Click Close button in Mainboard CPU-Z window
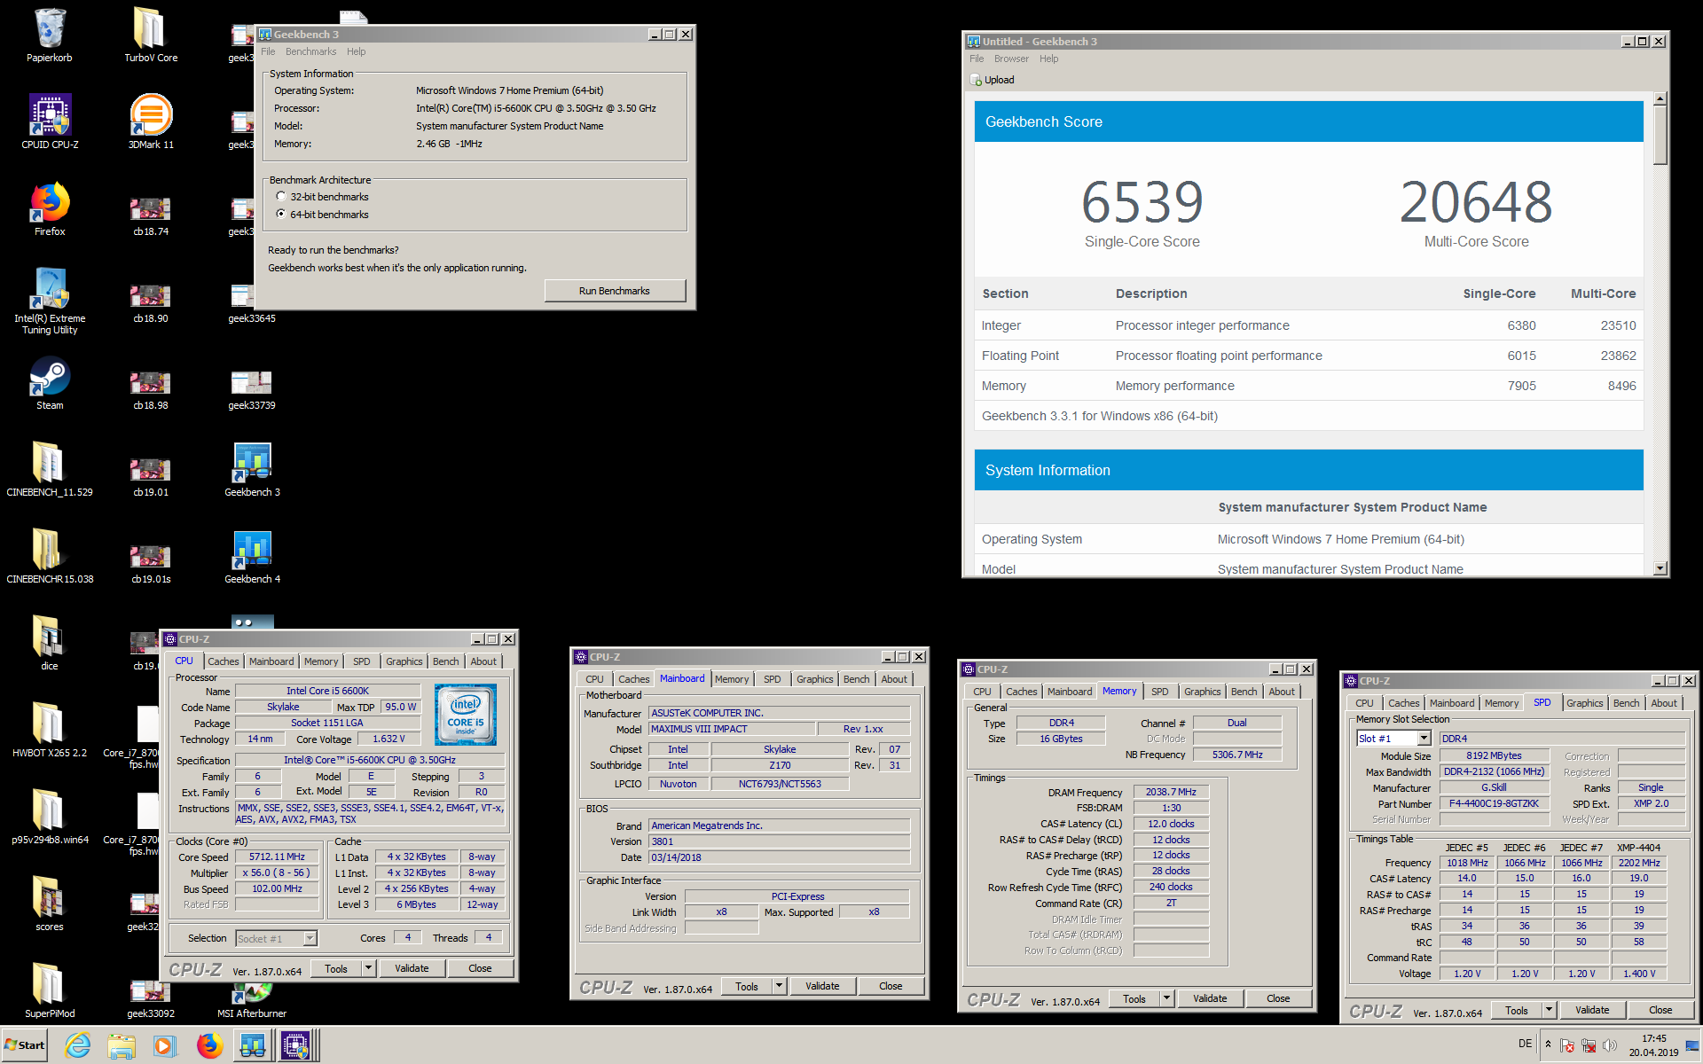This screenshot has height=1064, width=1703. tap(891, 986)
